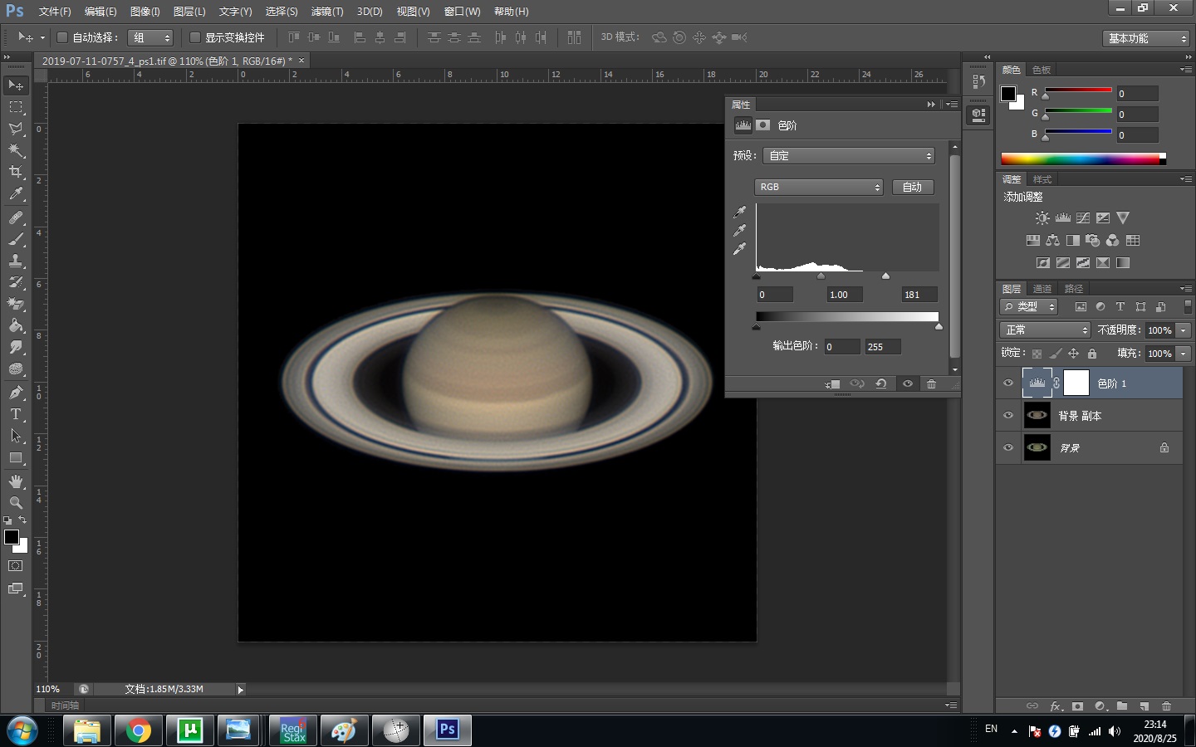This screenshot has height=747, width=1196.
Task: Open the 预设 preset dropdown
Action: click(x=849, y=156)
